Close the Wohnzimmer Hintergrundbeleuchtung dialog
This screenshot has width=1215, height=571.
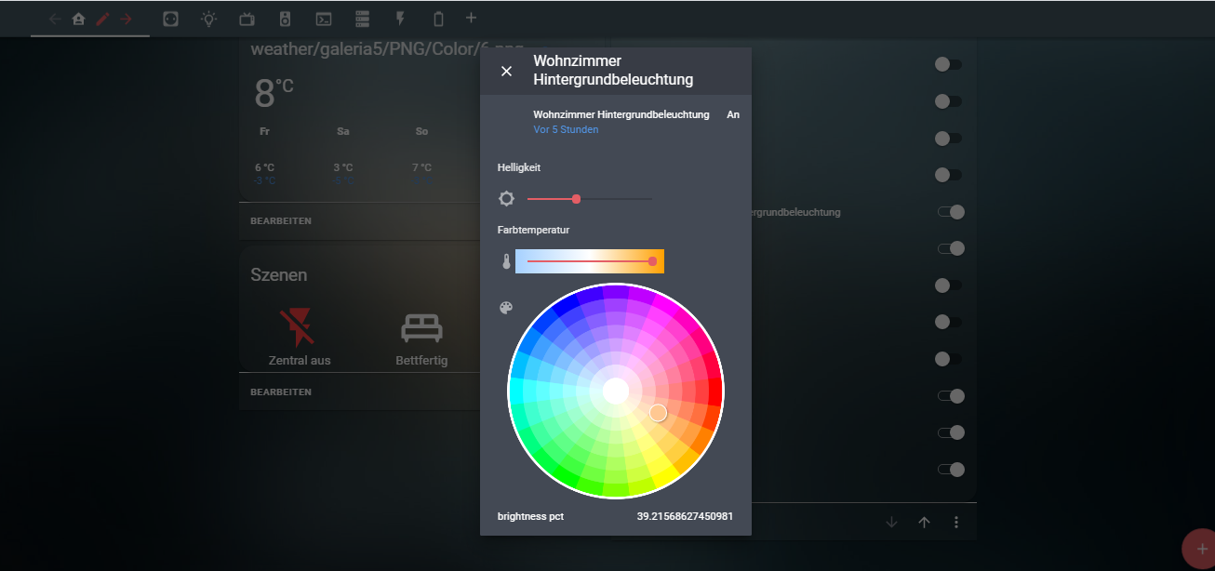click(x=506, y=72)
